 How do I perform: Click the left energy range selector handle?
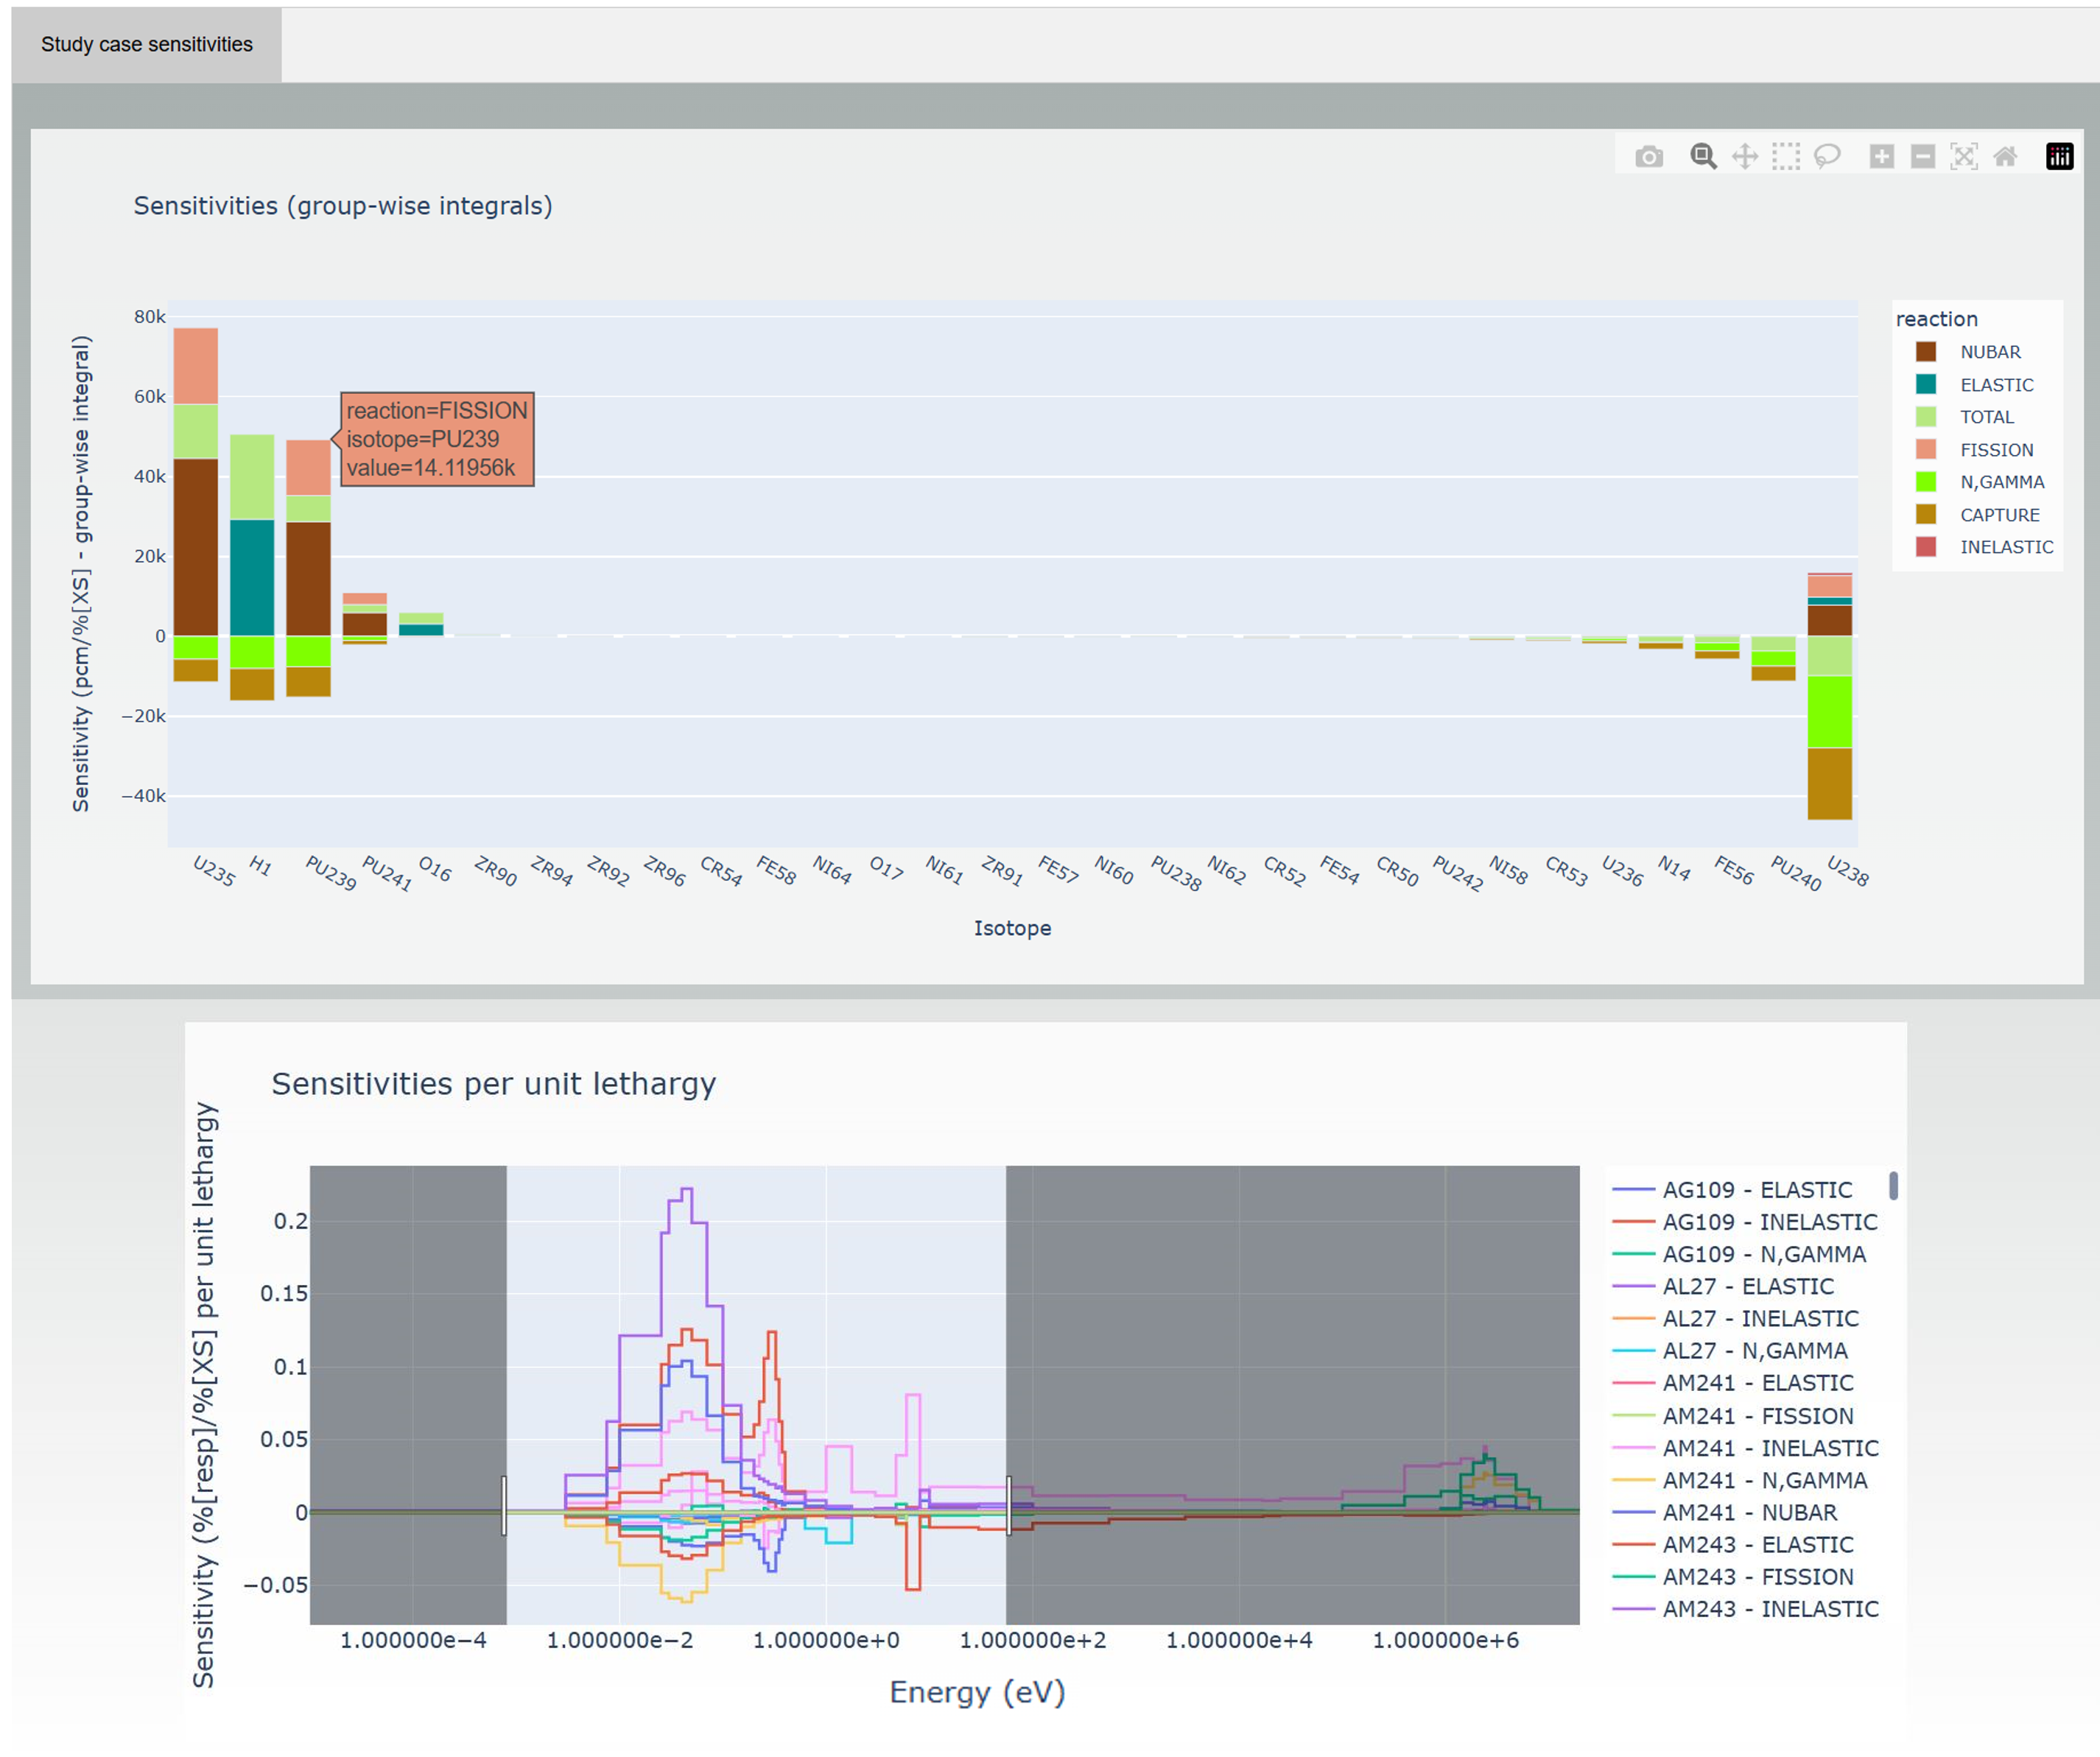pos(504,1506)
